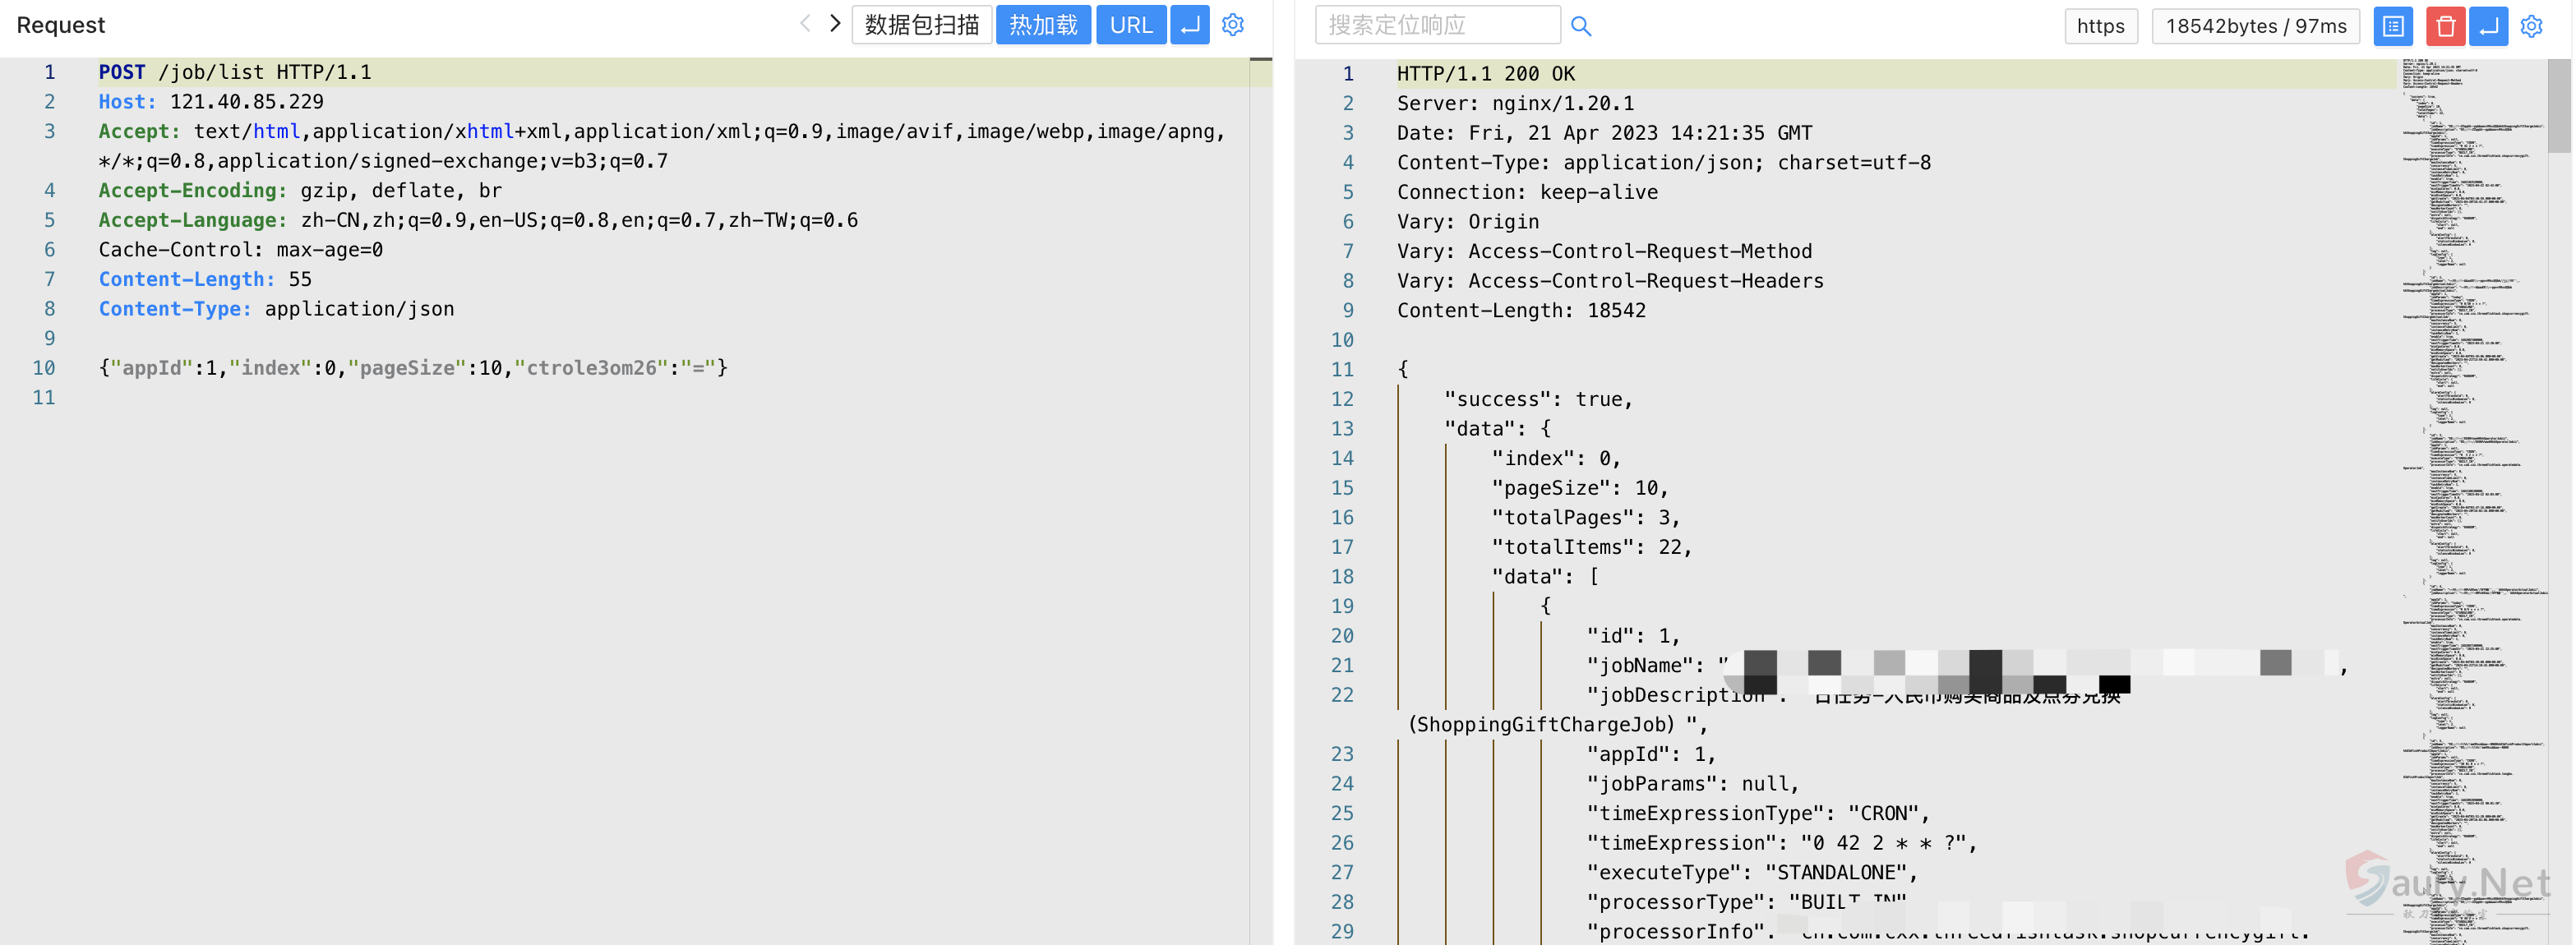The width and height of the screenshot is (2576, 945).
Task: Toggle request line-wrap icon
Action: (x=1189, y=25)
